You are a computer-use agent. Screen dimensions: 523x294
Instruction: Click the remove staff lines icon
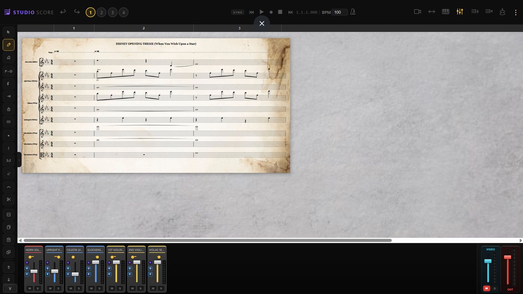pyautogui.click(x=489, y=12)
